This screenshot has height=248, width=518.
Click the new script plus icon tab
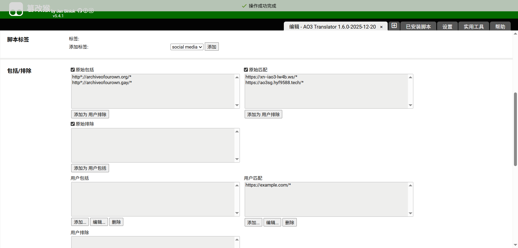(394, 26)
